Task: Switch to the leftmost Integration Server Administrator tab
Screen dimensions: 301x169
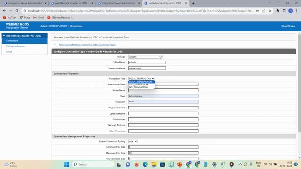Action: coord(25,3)
